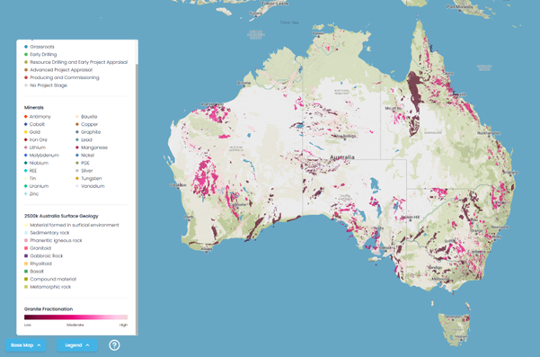Image resolution: width=540 pixels, height=357 pixels.
Task: Click the Silver mineral icon
Action: [x=77, y=171]
